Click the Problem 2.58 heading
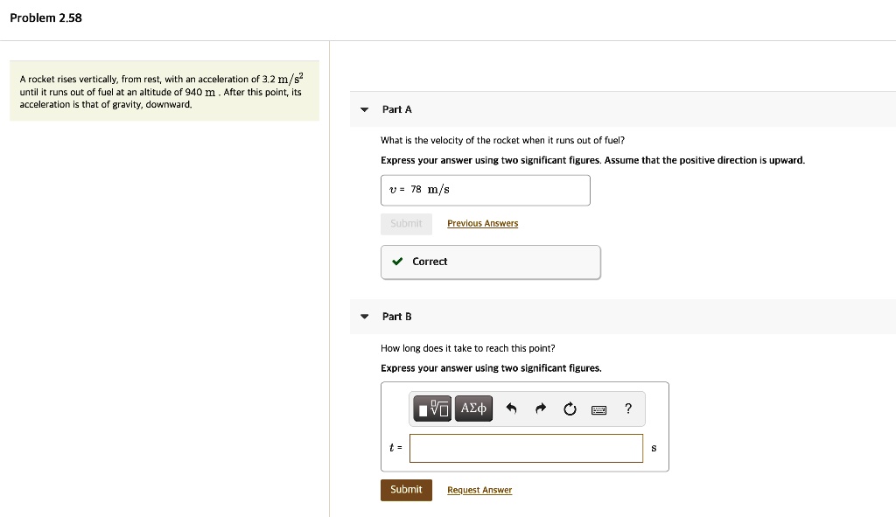Screen dimensions: 896x517 point(45,17)
